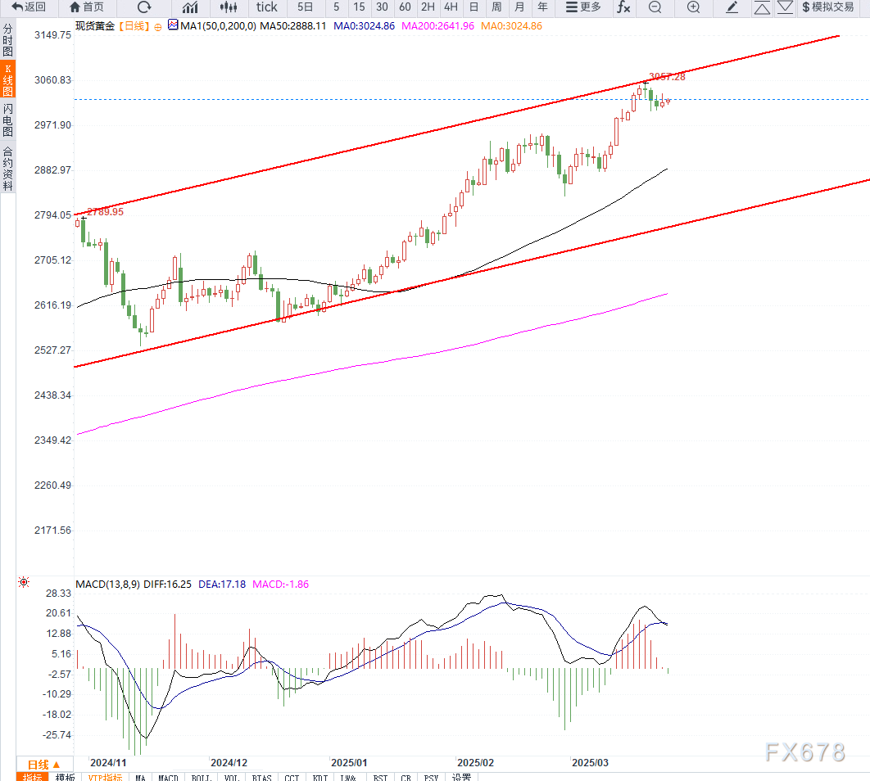The height and width of the screenshot is (781, 870).
Task: Toggle the orange crosshair circle by 日线
Action: click(157, 26)
